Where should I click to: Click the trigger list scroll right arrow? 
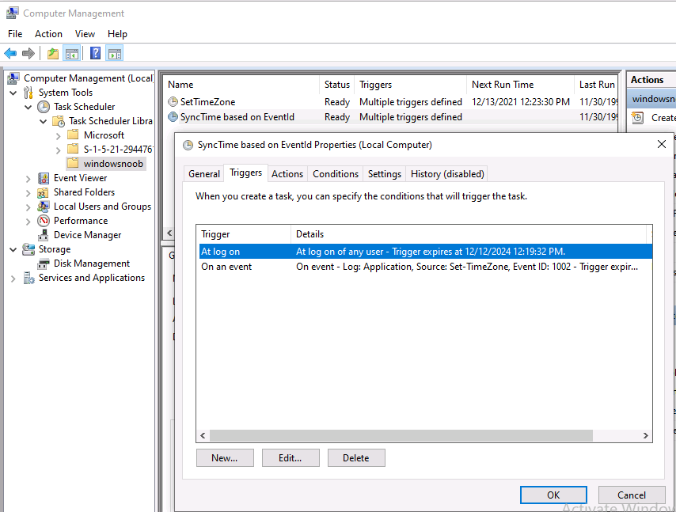[x=645, y=435]
